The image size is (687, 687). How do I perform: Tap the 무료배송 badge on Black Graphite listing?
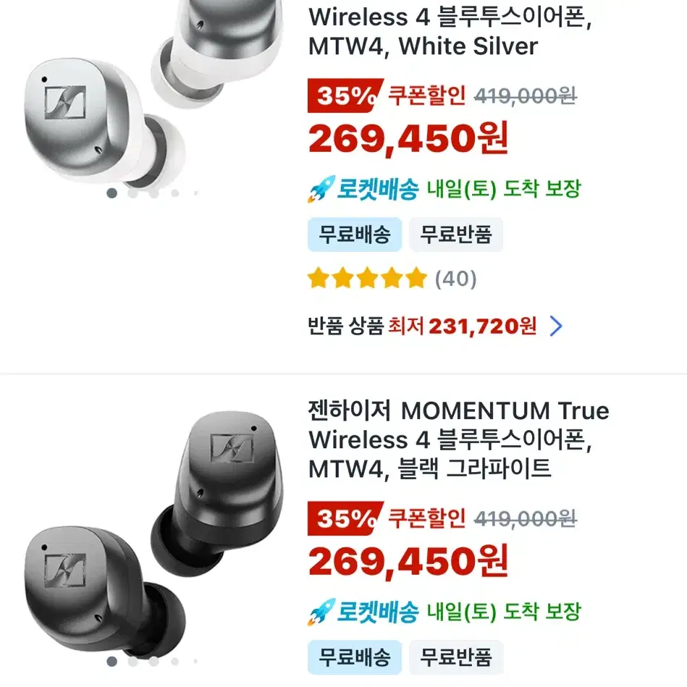pyautogui.click(x=355, y=657)
